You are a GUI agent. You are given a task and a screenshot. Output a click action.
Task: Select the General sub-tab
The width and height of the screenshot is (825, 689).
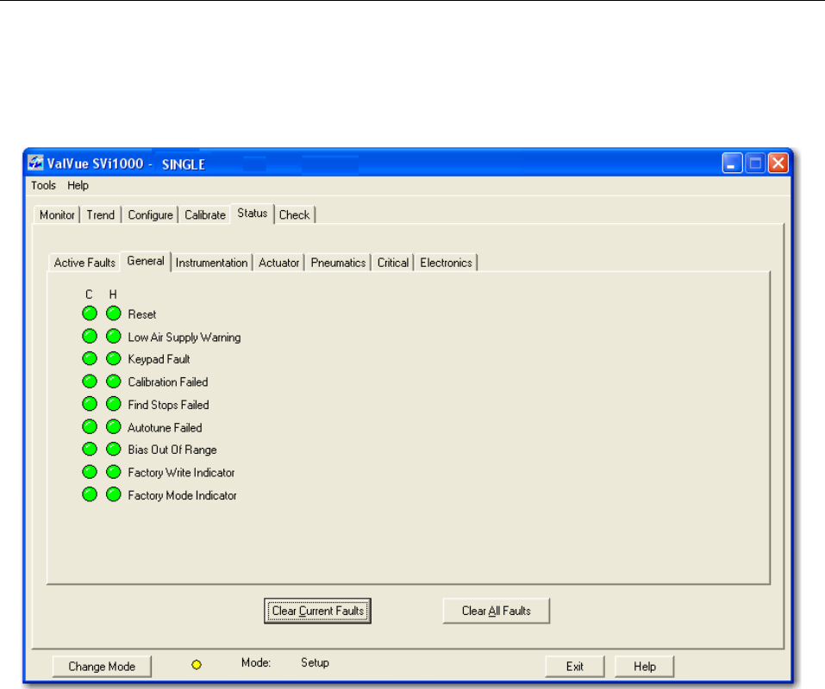[x=146, y=261]
